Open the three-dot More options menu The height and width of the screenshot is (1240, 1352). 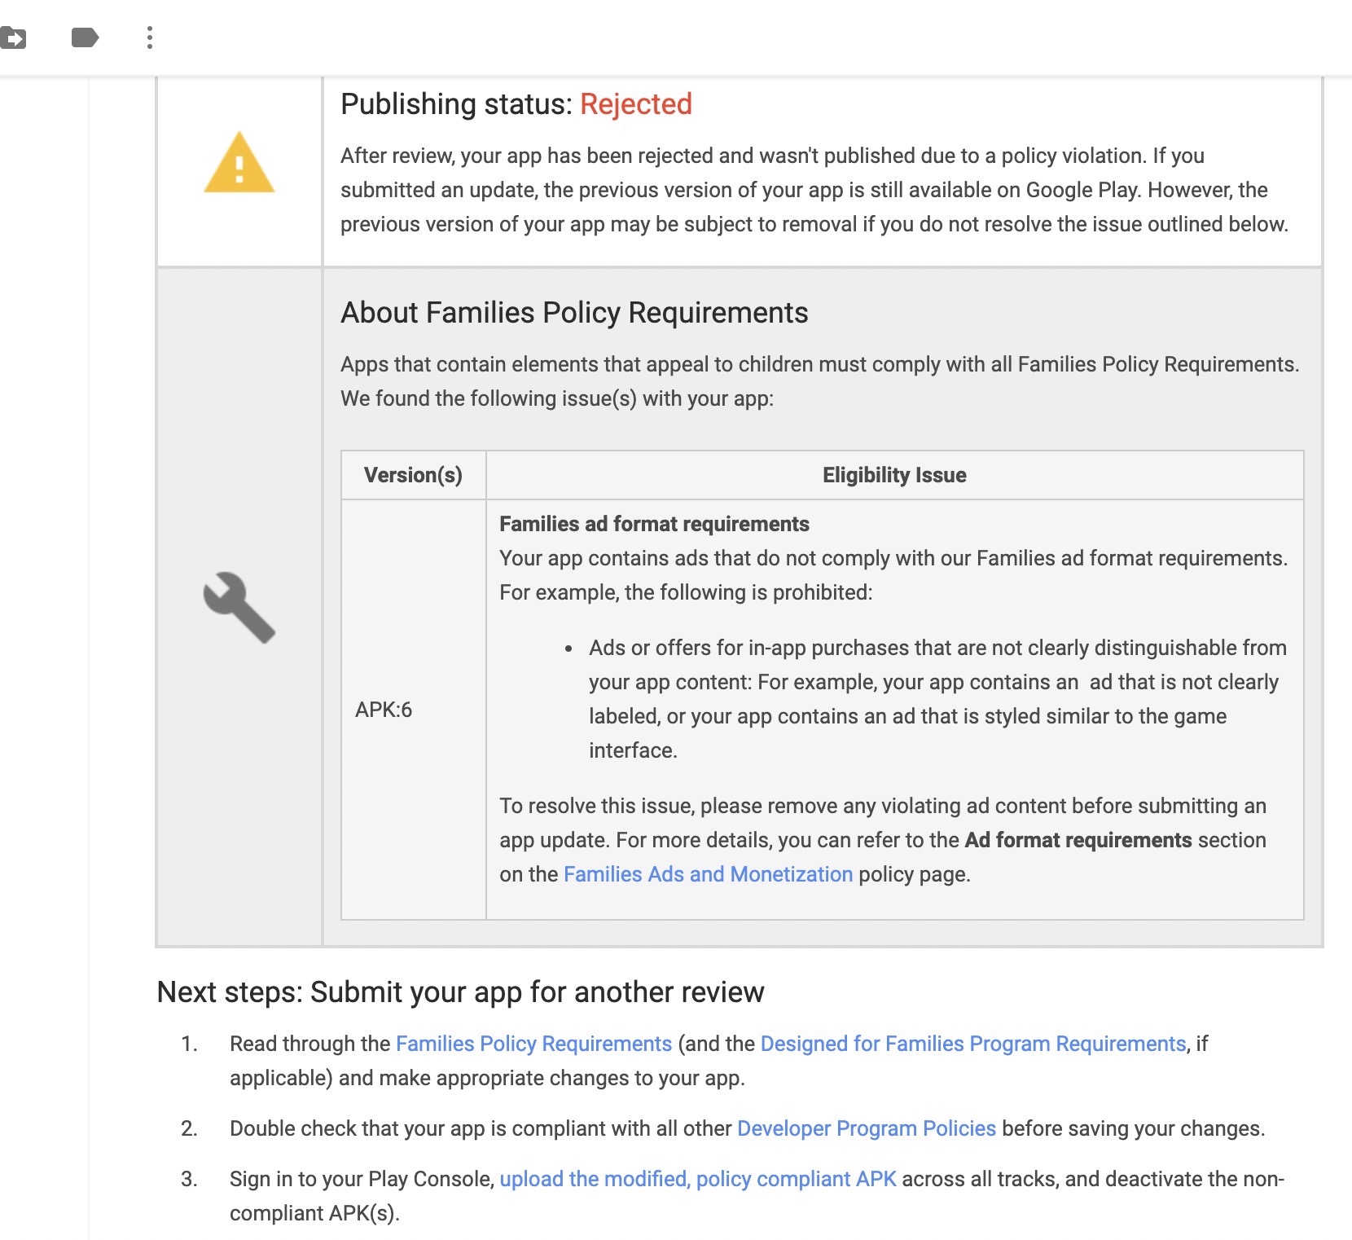(150, 37)
